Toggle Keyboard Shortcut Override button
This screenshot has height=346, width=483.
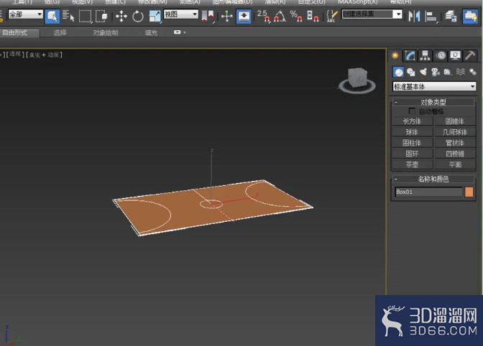[x=244, y=16]
